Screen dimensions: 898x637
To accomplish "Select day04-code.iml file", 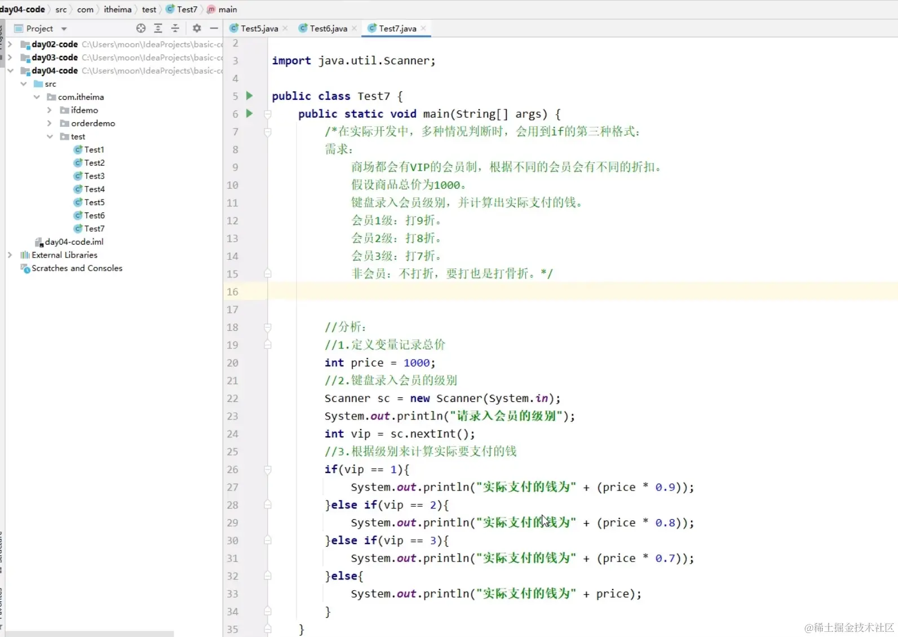I will pyautogui.click(x=69, y=242).
